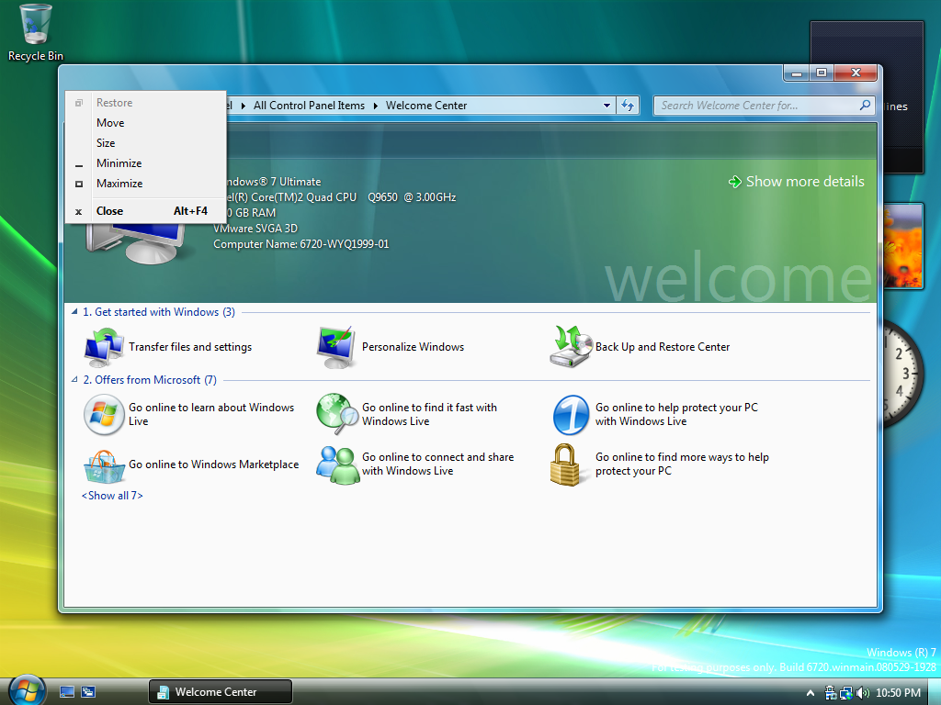Click the Personalize Windows icon
The height and width of the screenshot is (705, 941).
(336, 347)
